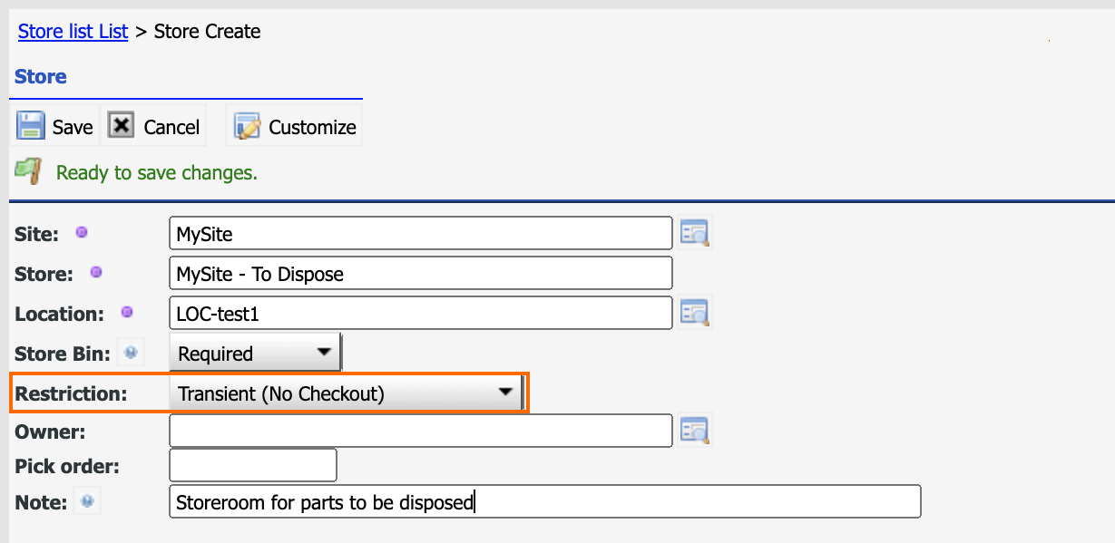Click the Save floppy disk icon
Image resolution: width=1115 pixels, height=543 pixels.
coord(31,126)
